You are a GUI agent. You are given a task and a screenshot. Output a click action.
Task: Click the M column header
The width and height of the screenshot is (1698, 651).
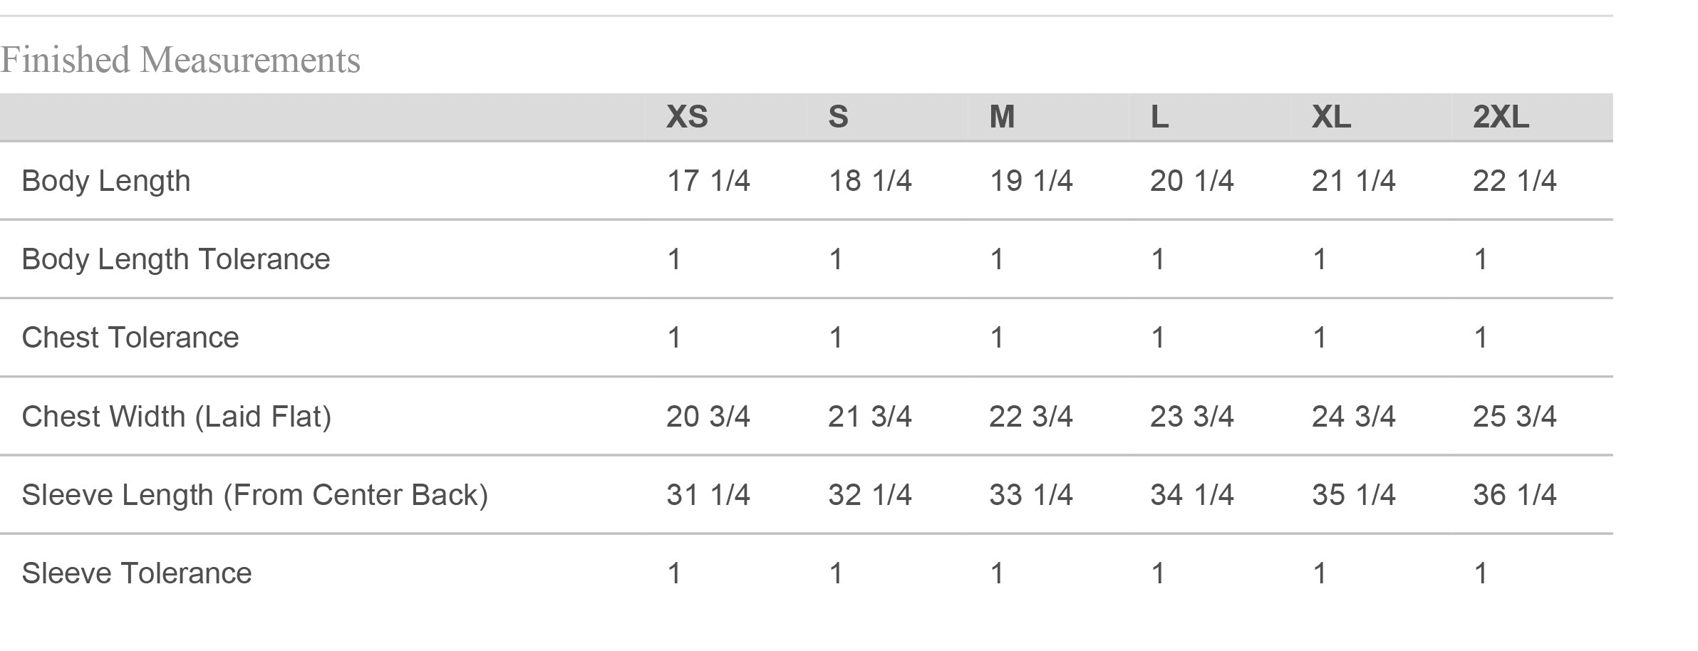pyautogui.click(x=1002, y=117)
